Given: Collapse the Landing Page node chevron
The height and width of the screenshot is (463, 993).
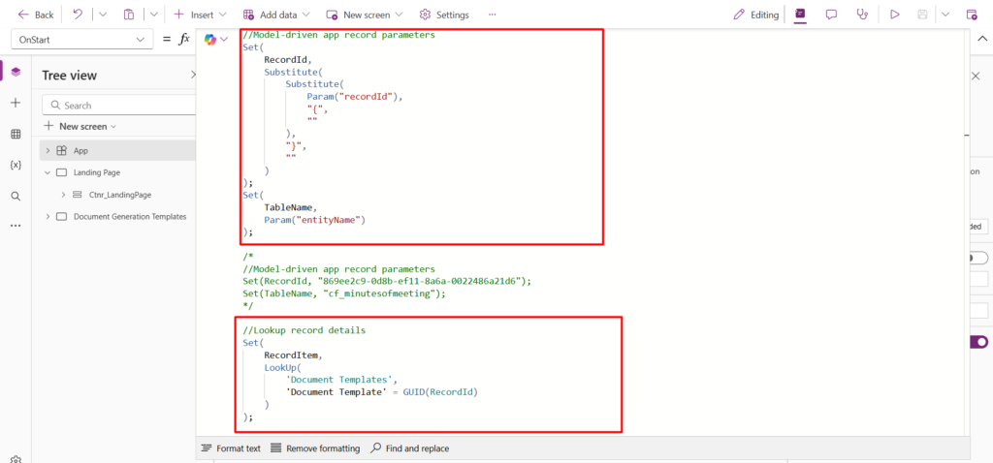Looking at the screenshot, I should point(48,172).
